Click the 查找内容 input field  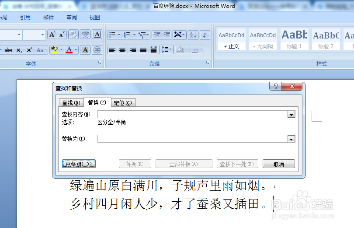(193, 114)
